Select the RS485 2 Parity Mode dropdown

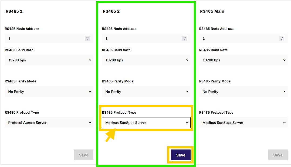click(x=146, y=92)
